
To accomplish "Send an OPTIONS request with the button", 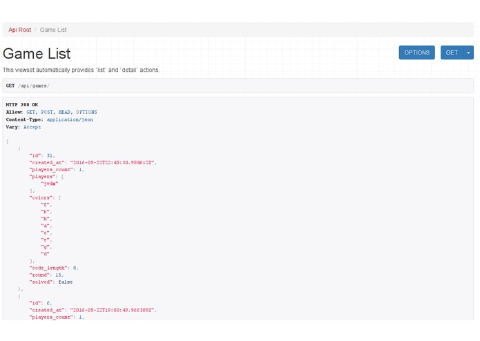I will coord(416,52).
